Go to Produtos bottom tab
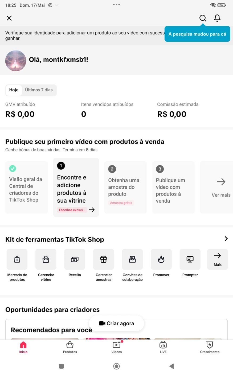 point(70,347)
